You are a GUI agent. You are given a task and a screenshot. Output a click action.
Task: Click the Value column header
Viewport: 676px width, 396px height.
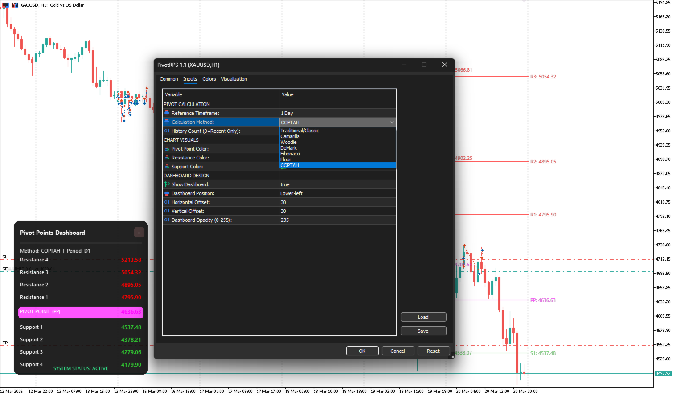pos(338,94)
